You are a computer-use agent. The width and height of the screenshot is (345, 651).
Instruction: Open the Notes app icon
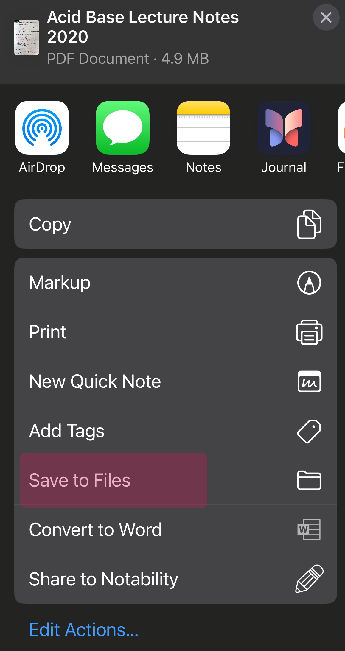click(x=203, y=128)
